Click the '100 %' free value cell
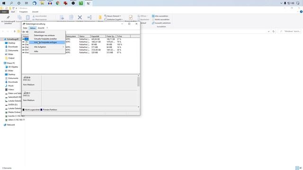Viewport: 303px width, 170px height. pyautogui.click(x=119, y=44)
